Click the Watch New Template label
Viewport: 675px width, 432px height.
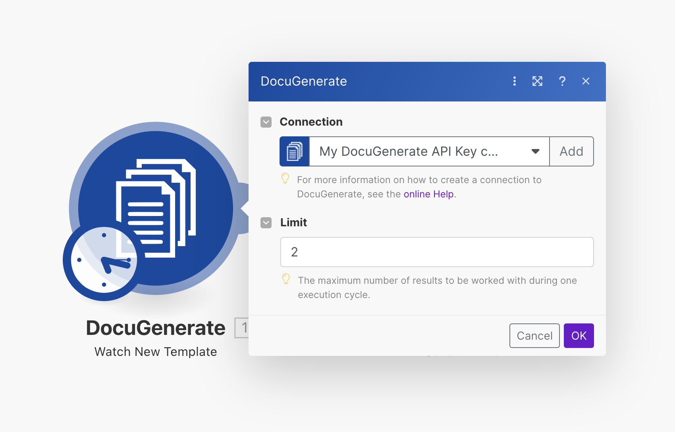pyautogui.click(x=156, y=352)
